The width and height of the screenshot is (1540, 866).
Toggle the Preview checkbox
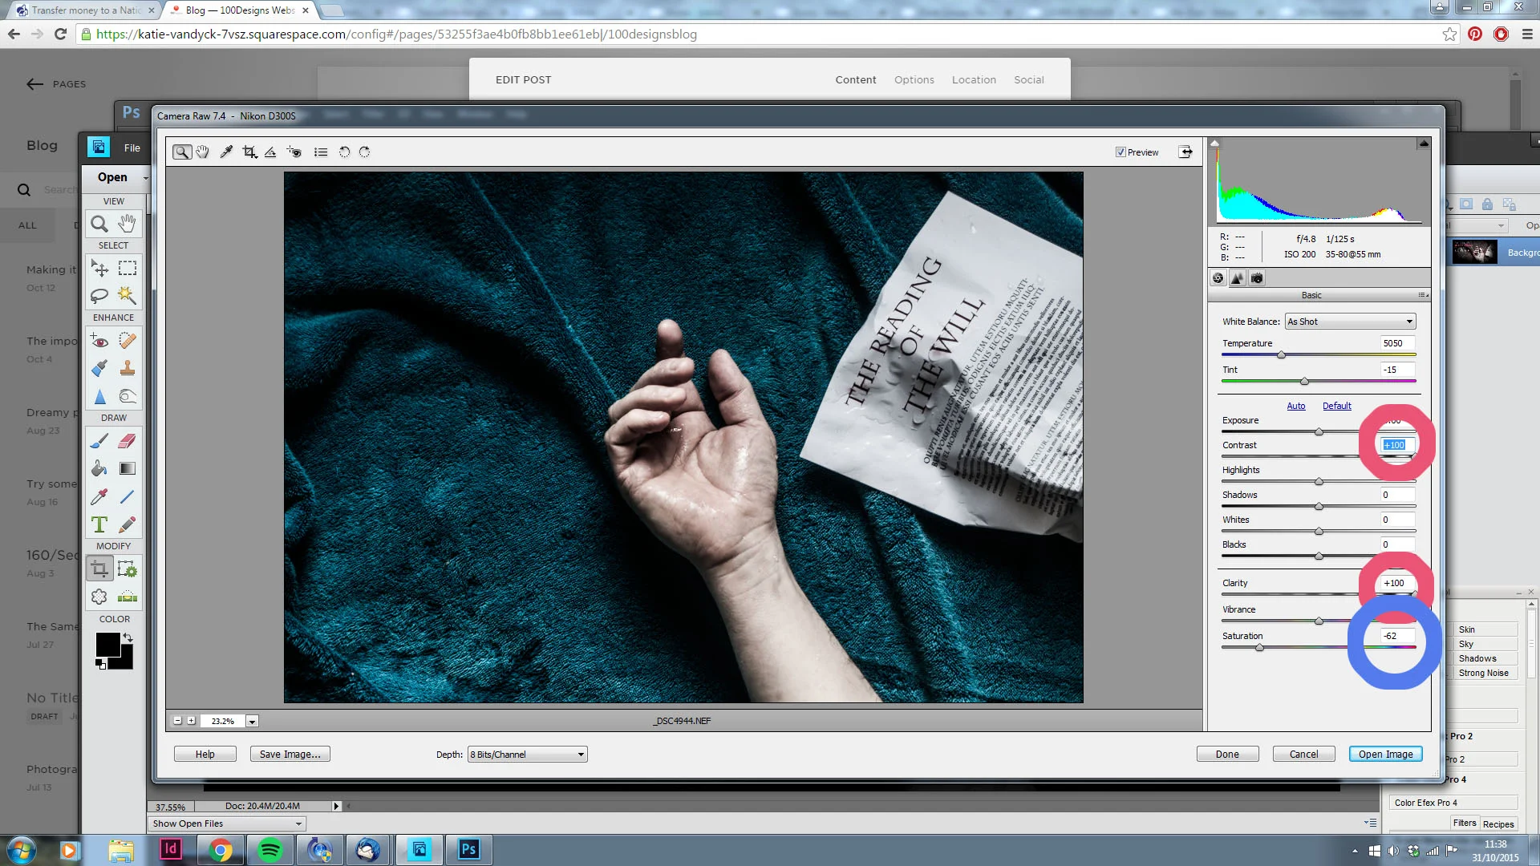(1121, 152)
